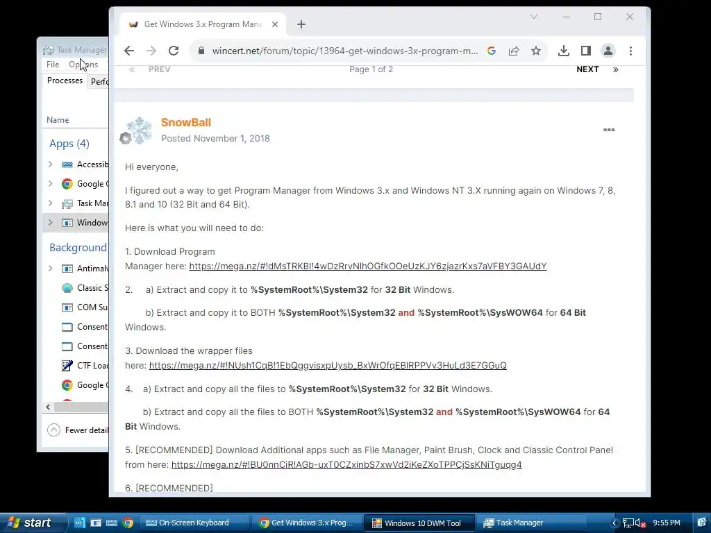Image resolution: width=711 pixels, height=533 pixels.
Task: Open Program Manager mega.nz download link
Action: (368, 266)
